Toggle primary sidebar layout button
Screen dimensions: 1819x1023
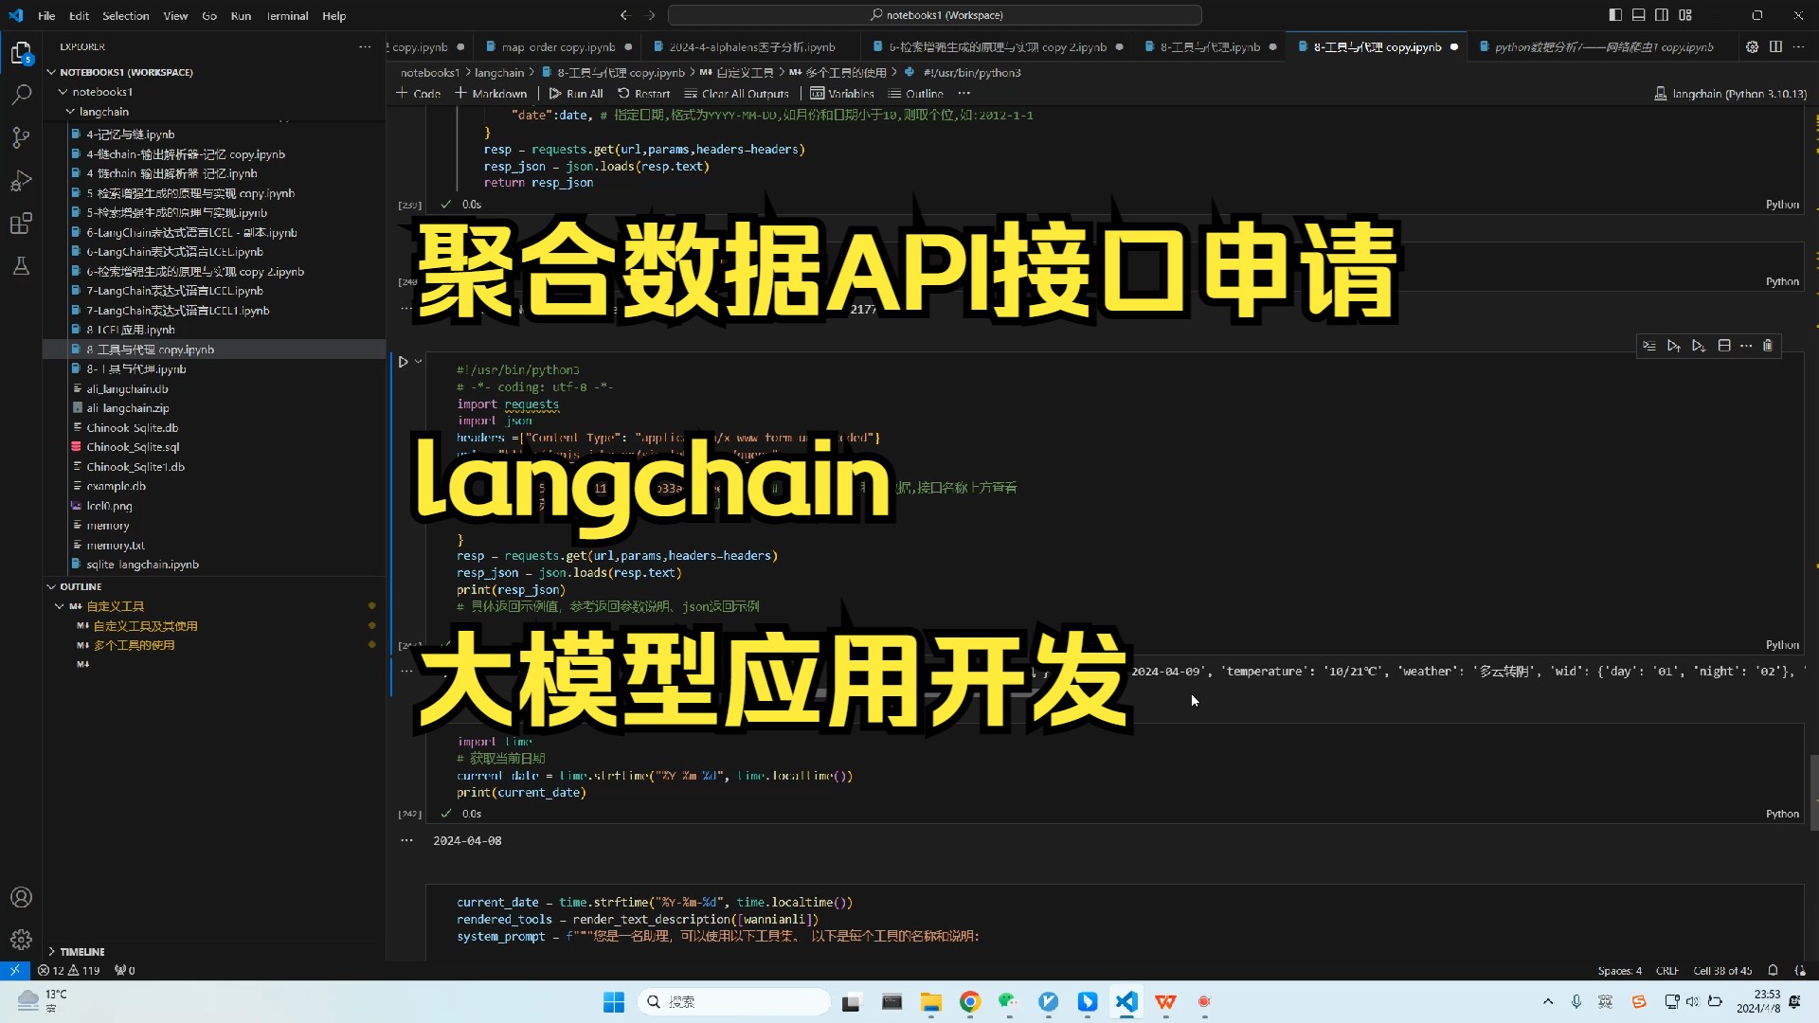(x=1615, y=15)
